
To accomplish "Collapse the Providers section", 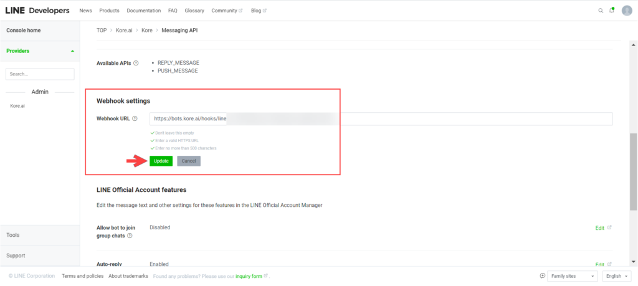I will click(72, 51).
